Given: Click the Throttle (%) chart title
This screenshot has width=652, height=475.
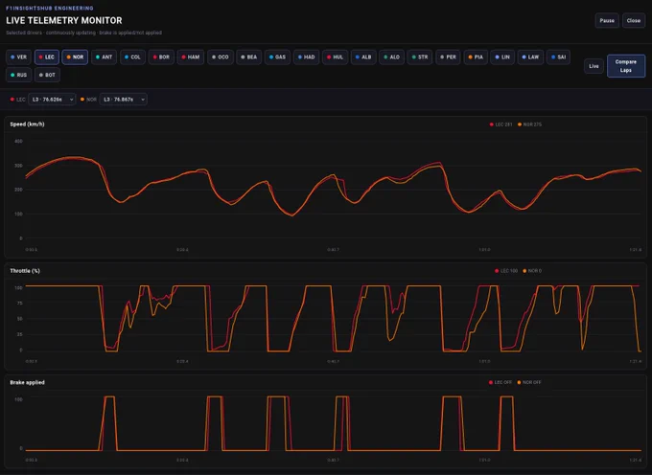Looking at the screenshot, I should [x=25, y=271].
